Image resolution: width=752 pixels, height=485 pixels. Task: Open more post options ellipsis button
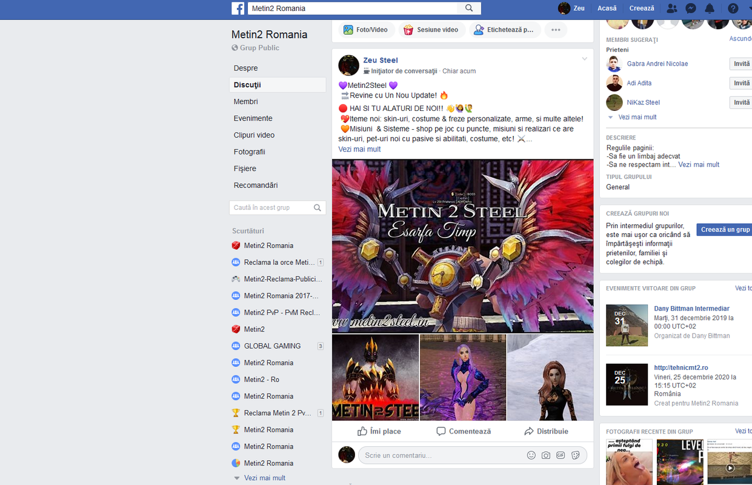[556, 30]
